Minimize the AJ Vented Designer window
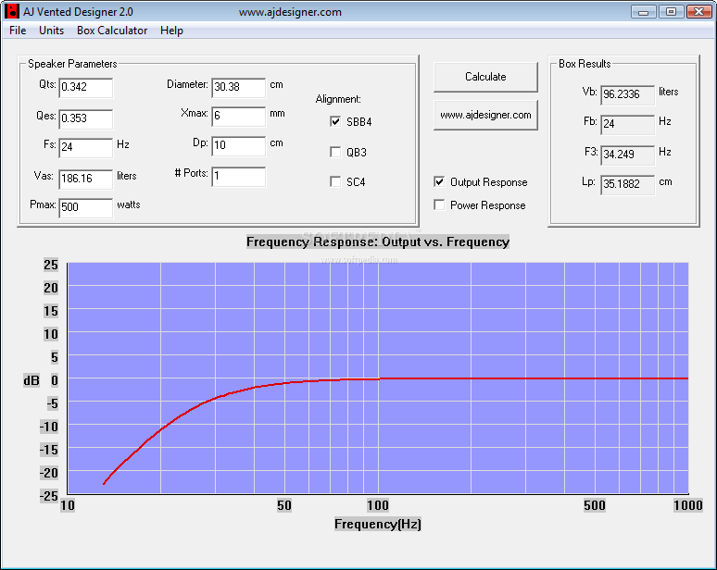This screenshot has width=717, height=570. [644, 11]
